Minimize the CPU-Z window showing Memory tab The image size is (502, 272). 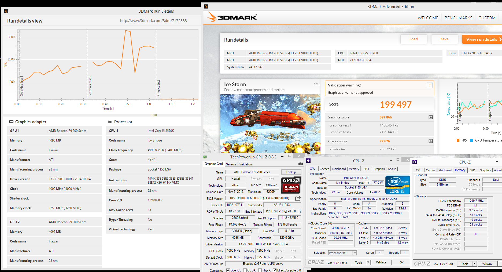click(497, 162)
